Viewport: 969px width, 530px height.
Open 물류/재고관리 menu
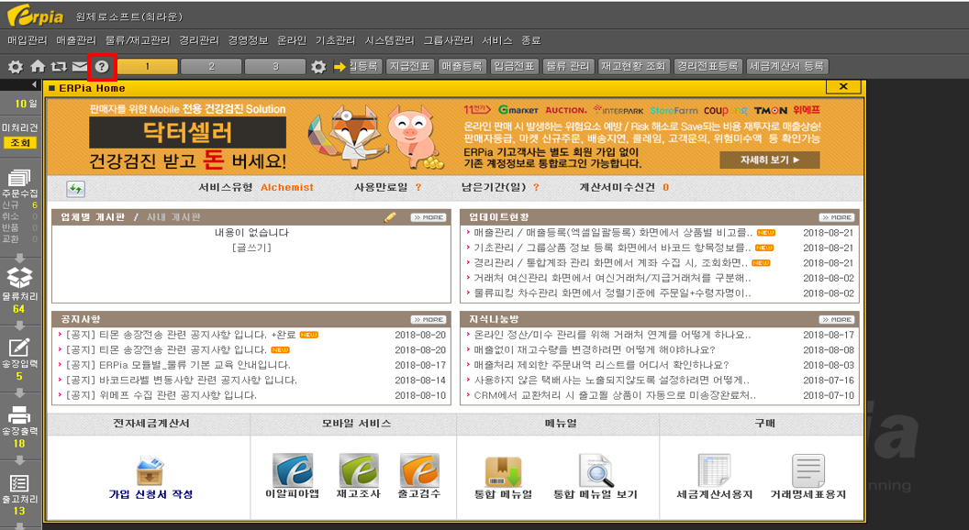(138, 40)
